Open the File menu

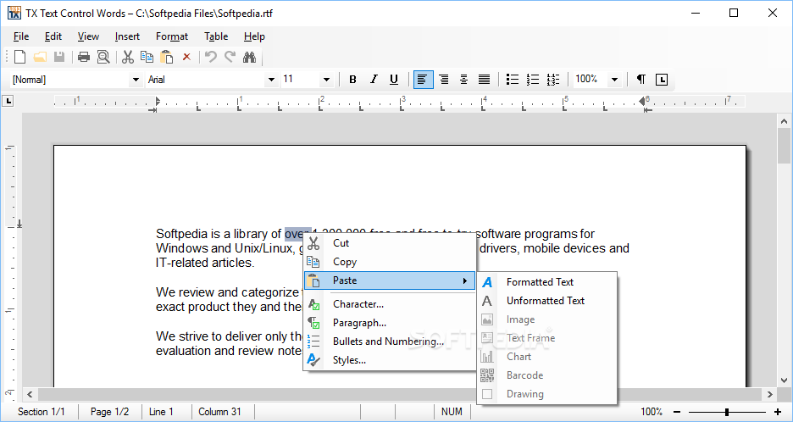click(20, 36)
